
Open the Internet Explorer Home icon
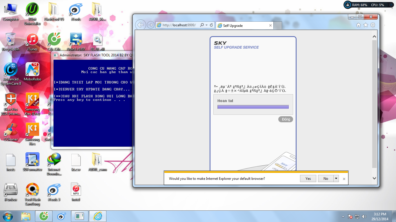pyautogui.click(x=359, y=25)
